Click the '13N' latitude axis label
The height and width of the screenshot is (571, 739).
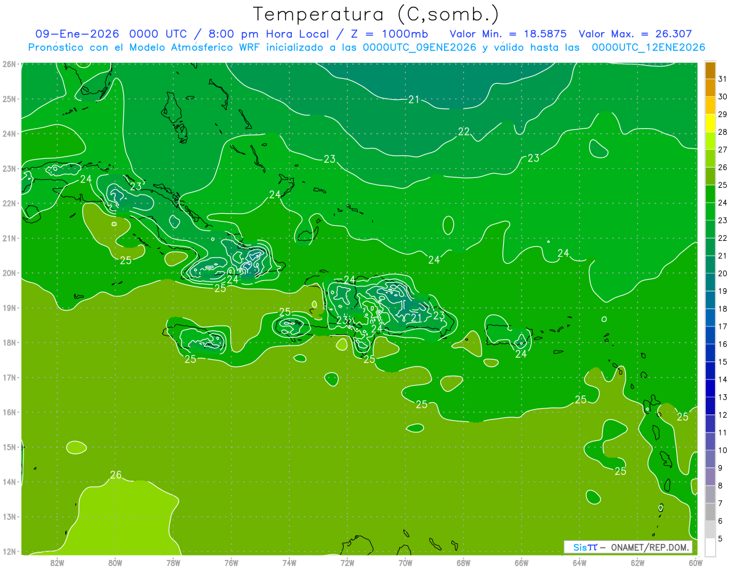(x=9, y=517)
